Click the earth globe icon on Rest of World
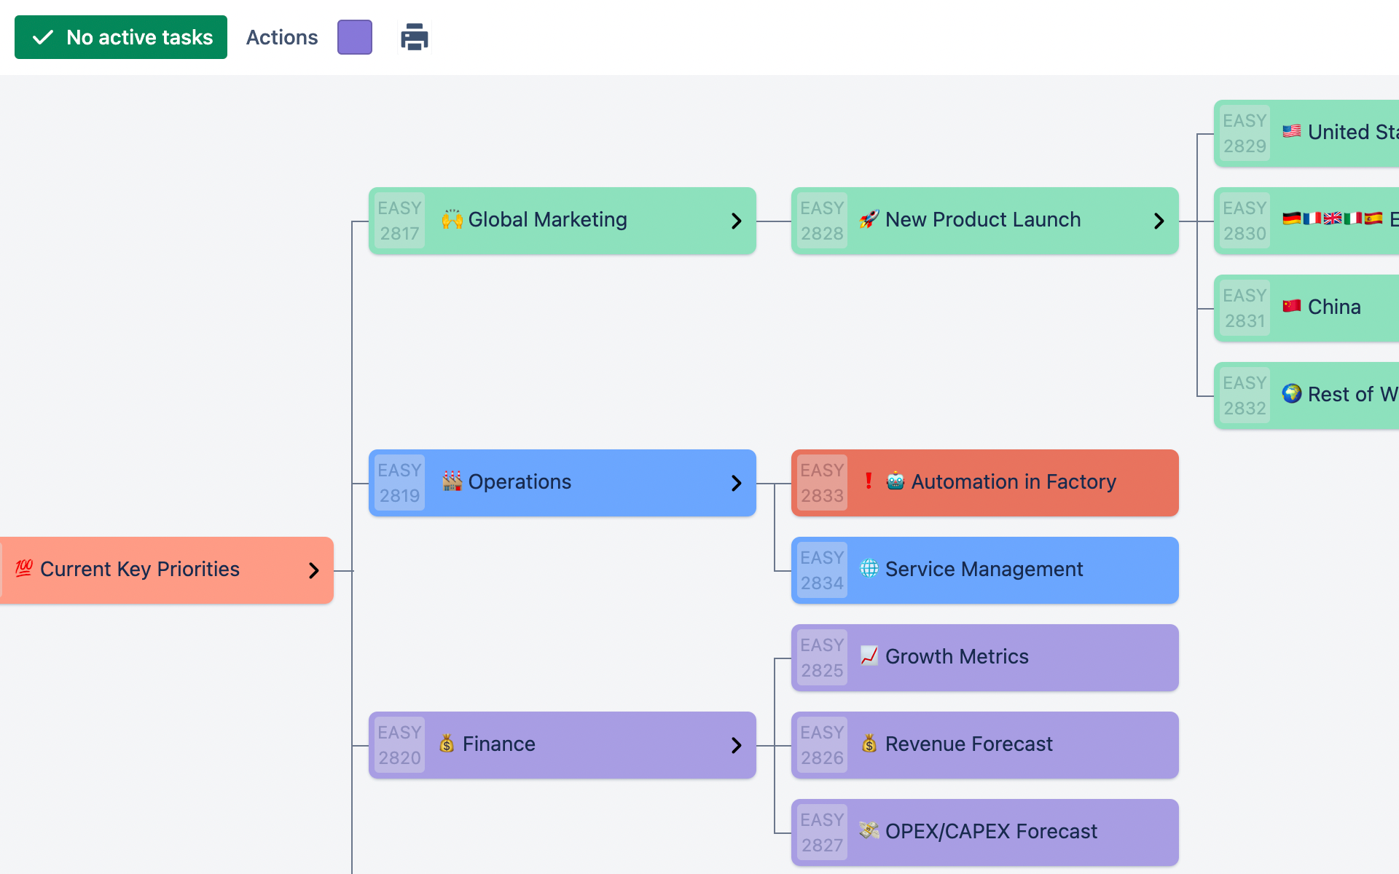Image resolution: width=1399 pixels, height=874 pixels. [1292, 394]
